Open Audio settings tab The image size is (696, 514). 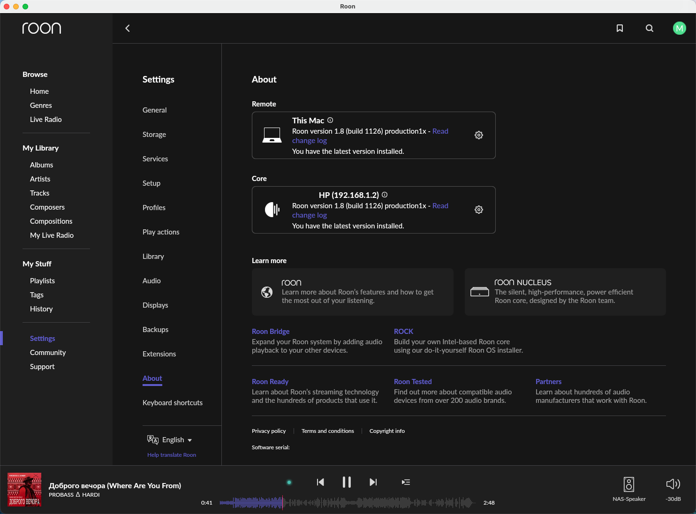(x=151, y=281)
